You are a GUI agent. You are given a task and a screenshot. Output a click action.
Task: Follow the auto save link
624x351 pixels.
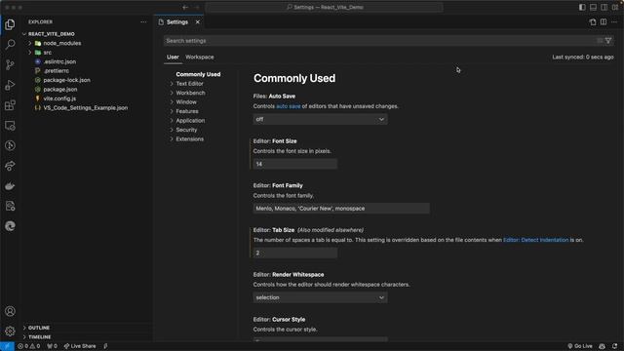[x=289, y=106]
